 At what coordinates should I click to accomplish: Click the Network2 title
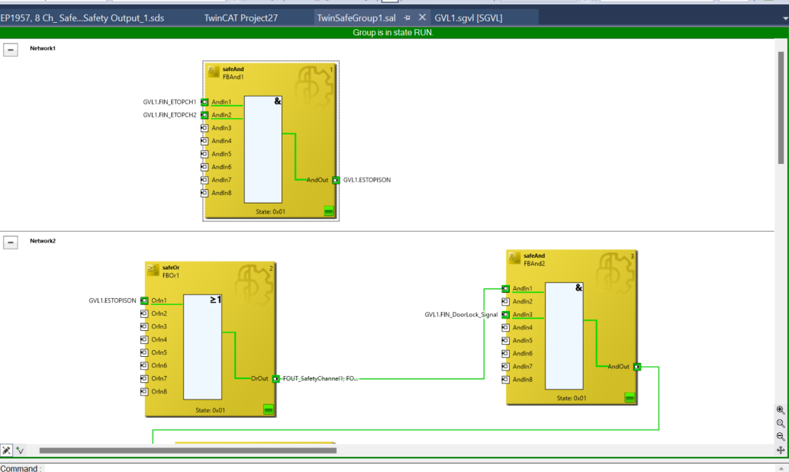pos(43,241)
